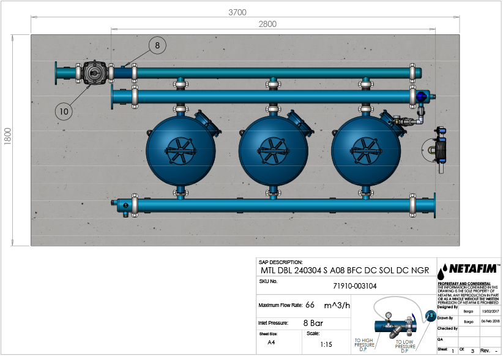
Task: Click the valve beside balloon 10
Action: coord(95,73)
